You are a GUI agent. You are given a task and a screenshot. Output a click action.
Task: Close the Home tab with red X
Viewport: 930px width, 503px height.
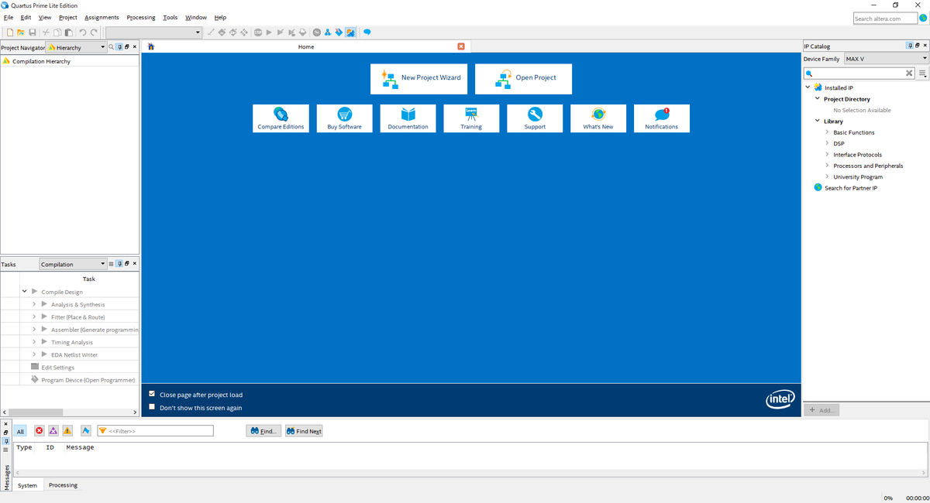pyautogui.click(x=461, y=46)
